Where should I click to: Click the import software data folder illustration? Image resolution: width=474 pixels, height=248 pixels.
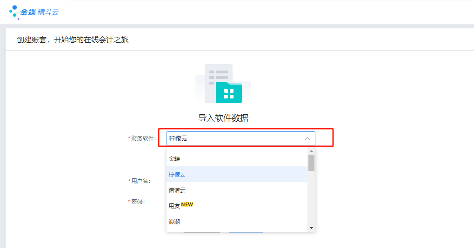coord(223,84)
